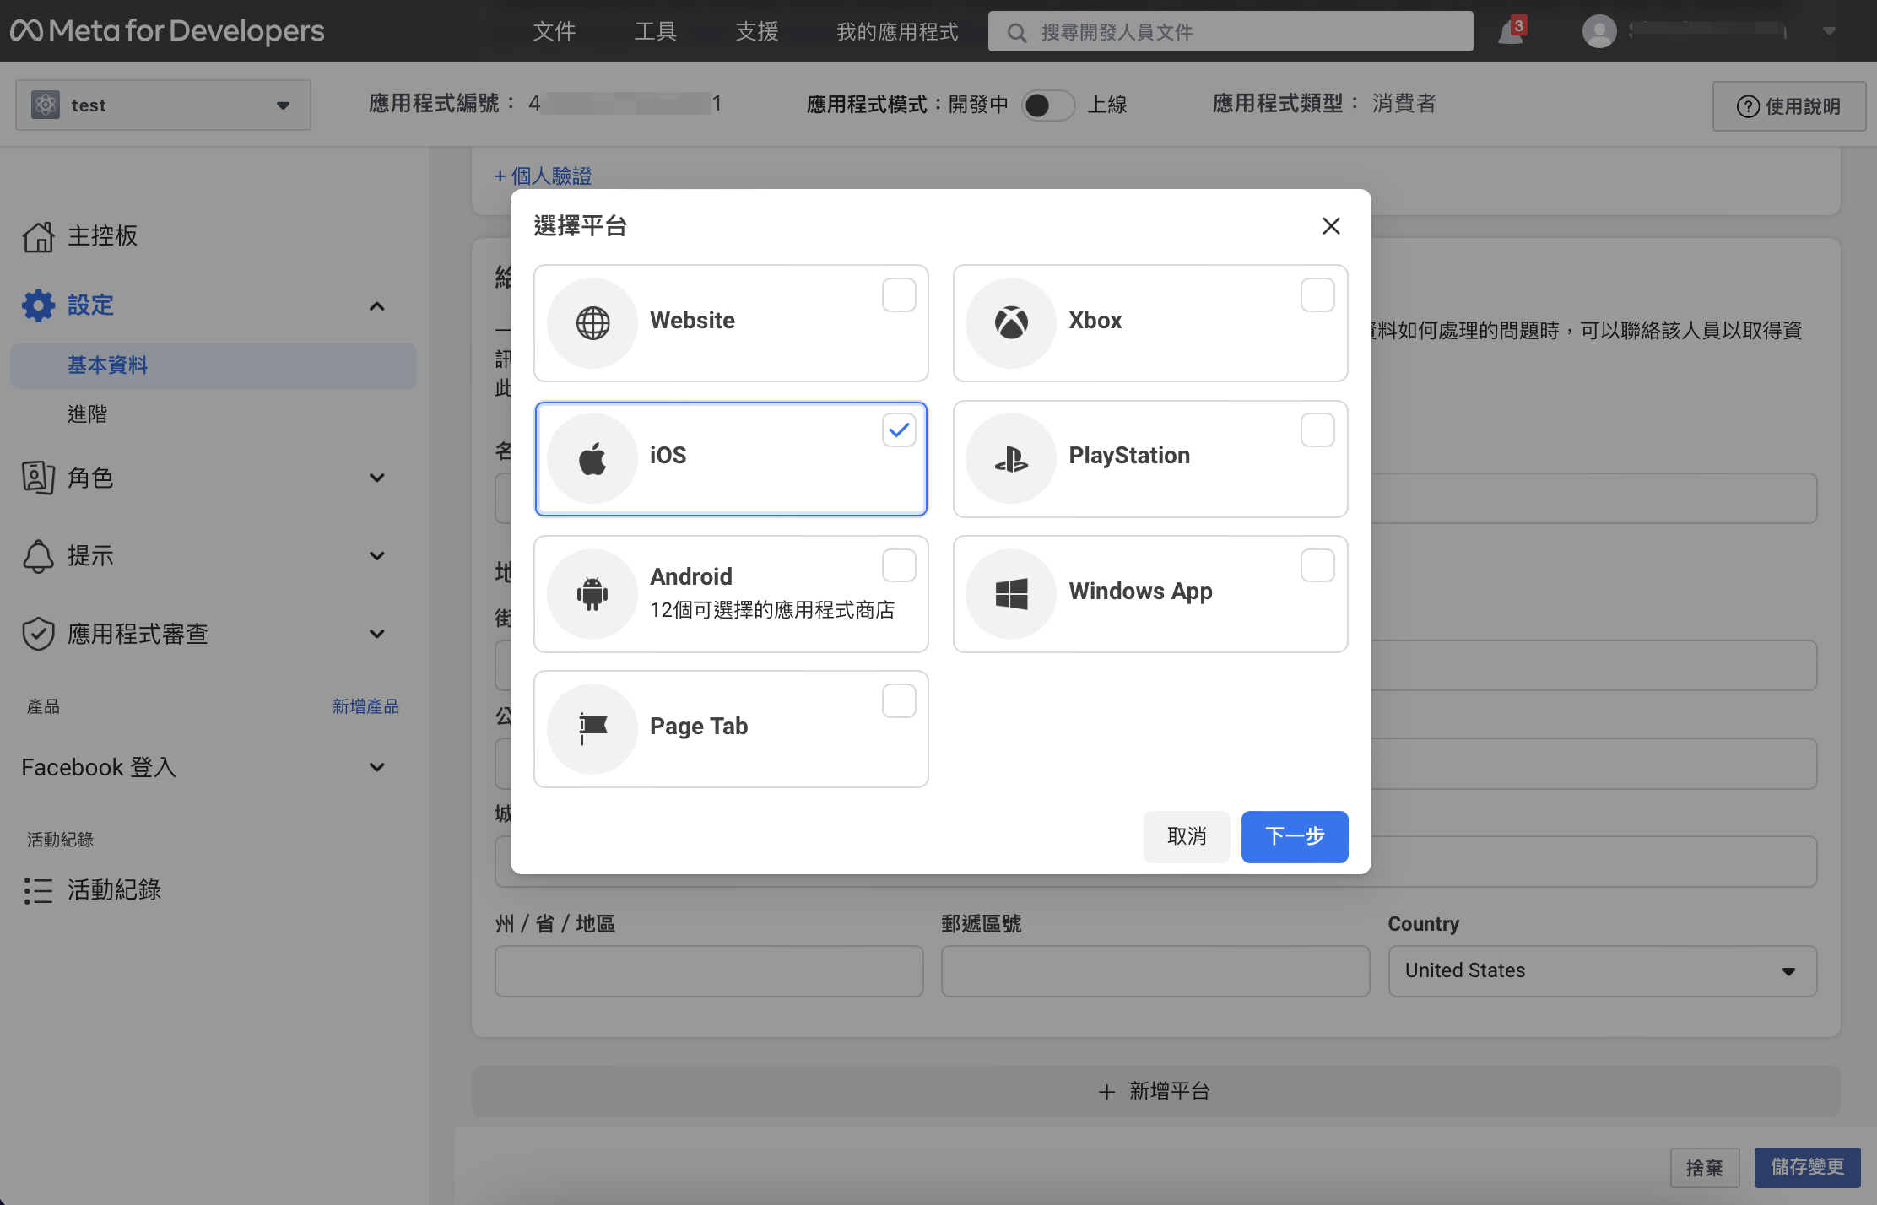Click the 下一步 button
Viewport: 1877px width, 1205px height.
tap(1295, 836)
